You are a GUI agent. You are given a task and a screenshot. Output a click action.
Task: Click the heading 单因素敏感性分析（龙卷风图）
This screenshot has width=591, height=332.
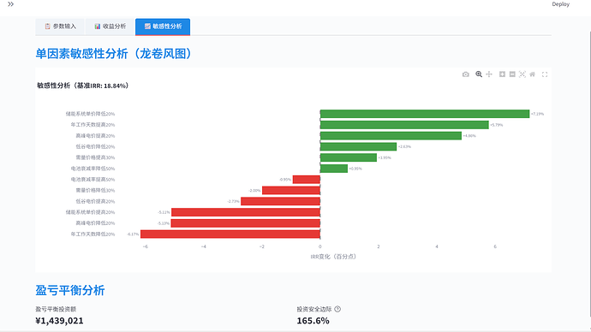(113, 53)
